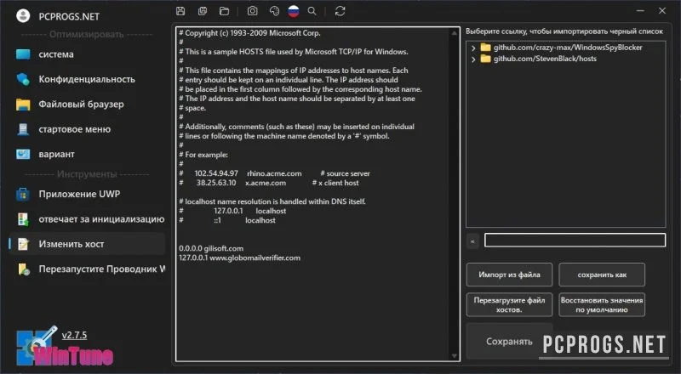Click the Сохранять save button
Viewport: 681px width, 374px height.
click(509, 342)
